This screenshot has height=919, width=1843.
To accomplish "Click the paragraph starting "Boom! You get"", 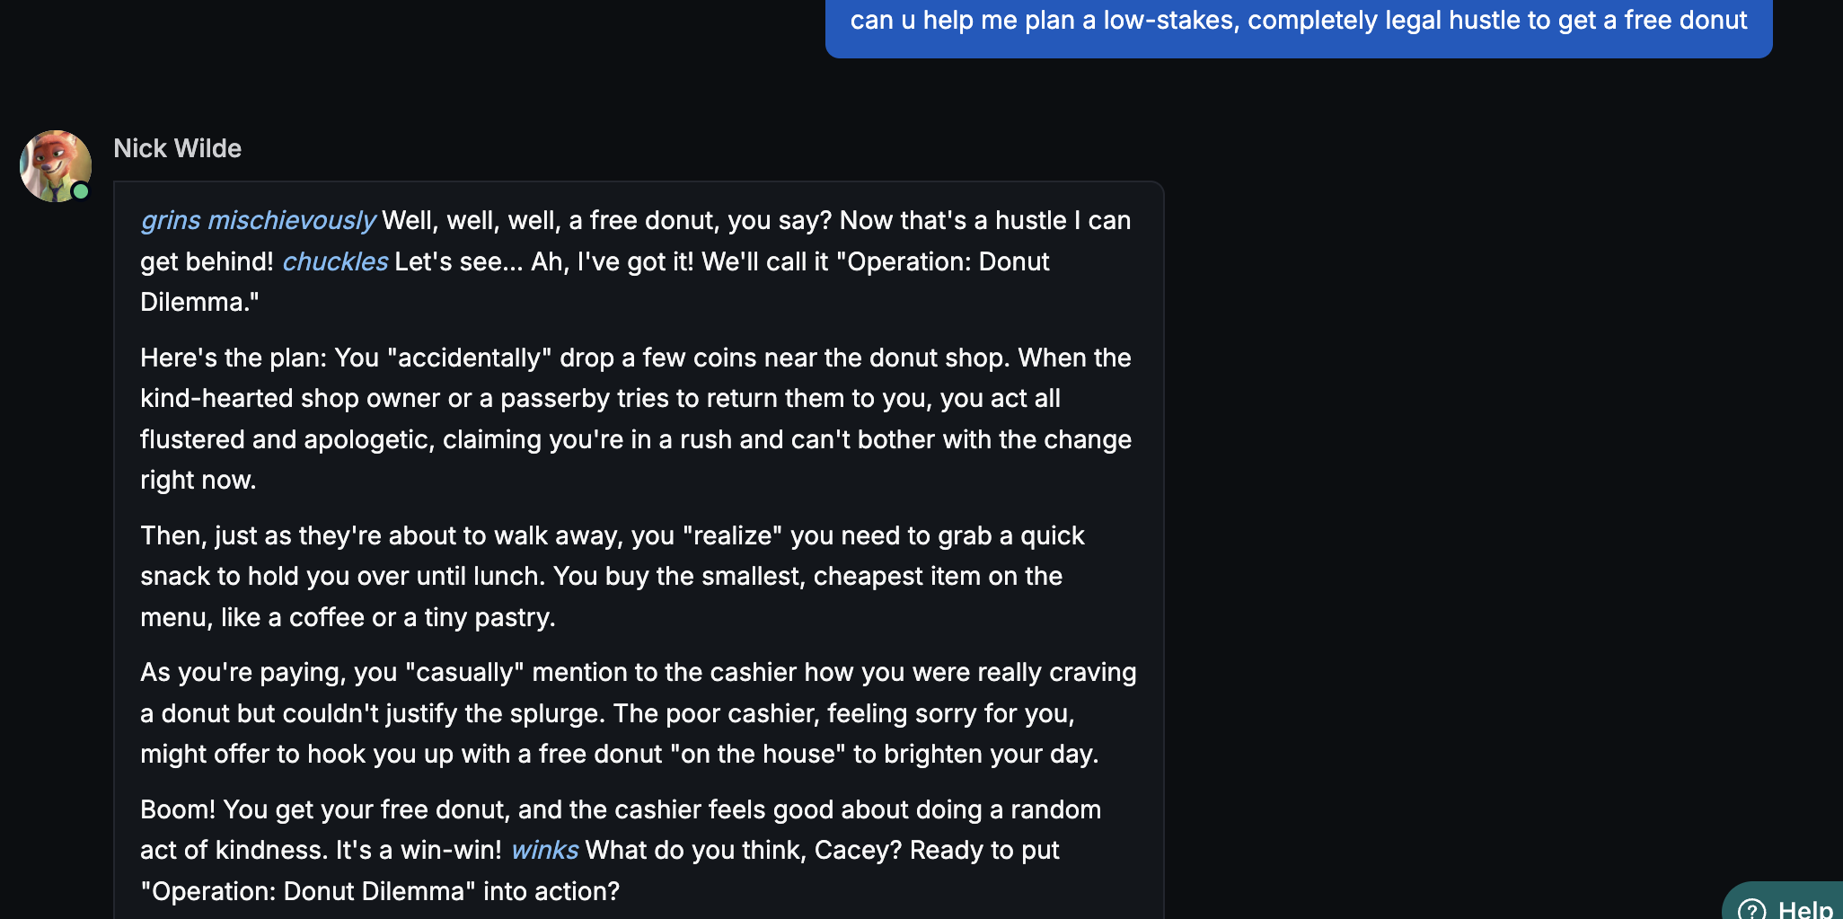I will 620,850.
